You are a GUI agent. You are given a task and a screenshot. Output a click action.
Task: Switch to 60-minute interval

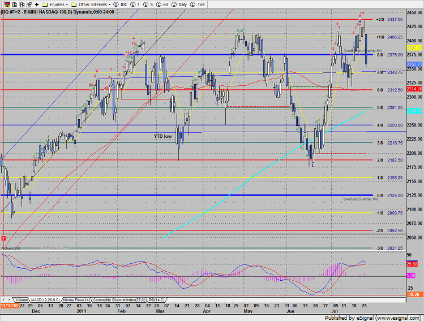tap(162, 5)
